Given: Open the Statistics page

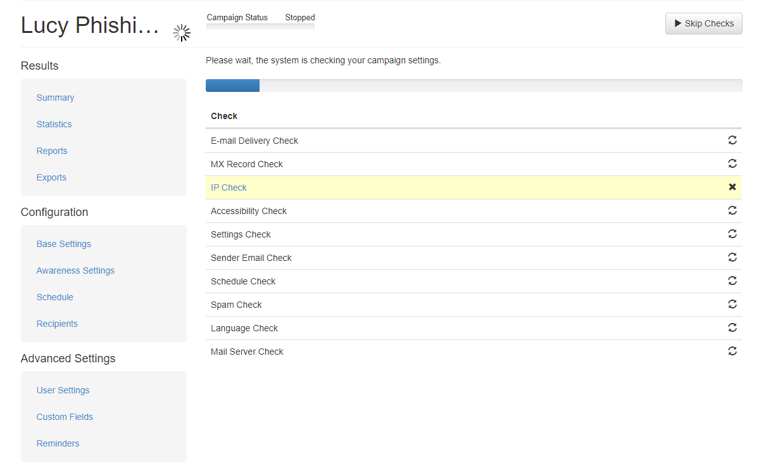Looking at the screenshot, I should point(54,124).
